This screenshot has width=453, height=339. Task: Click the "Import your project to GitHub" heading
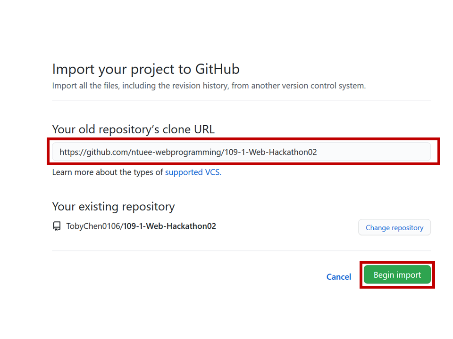(146, 69)
